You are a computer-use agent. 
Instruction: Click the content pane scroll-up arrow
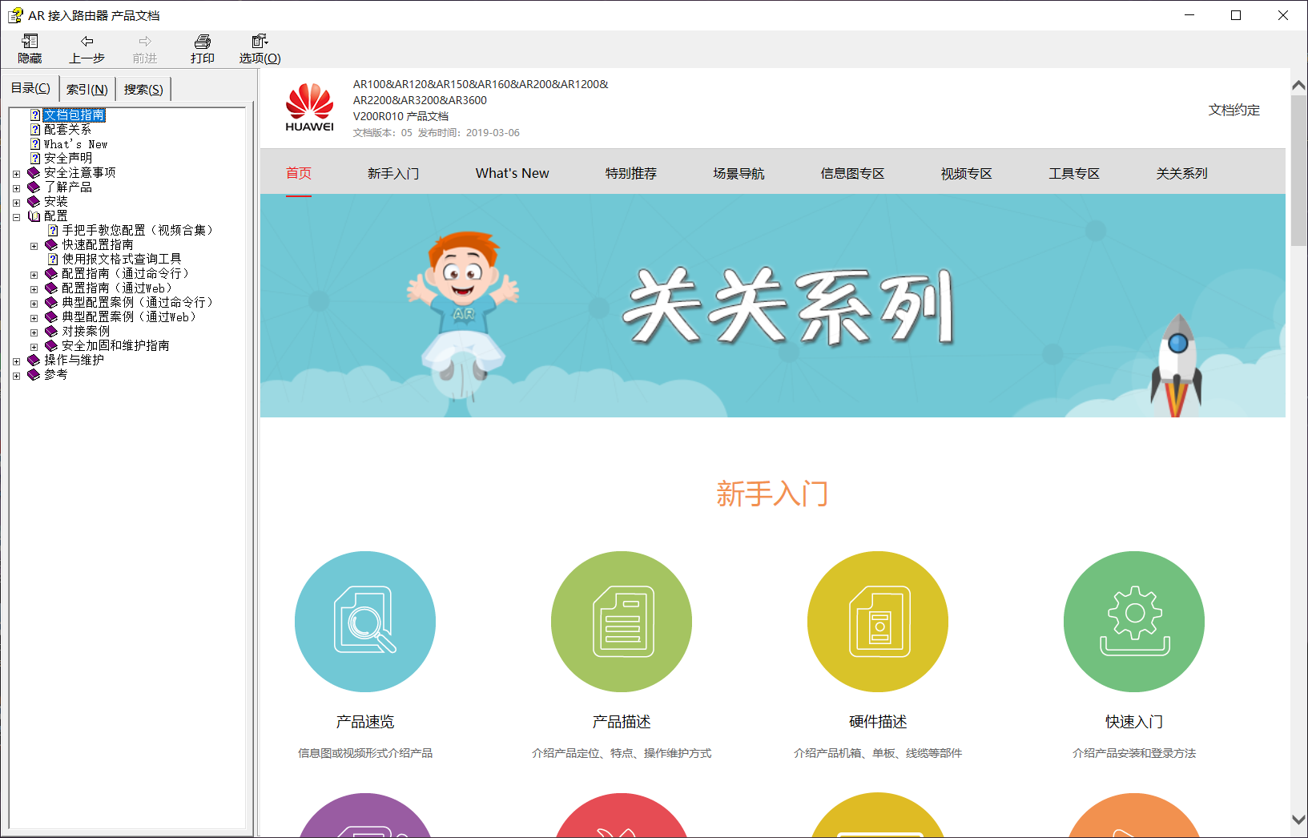[1299, 84]
